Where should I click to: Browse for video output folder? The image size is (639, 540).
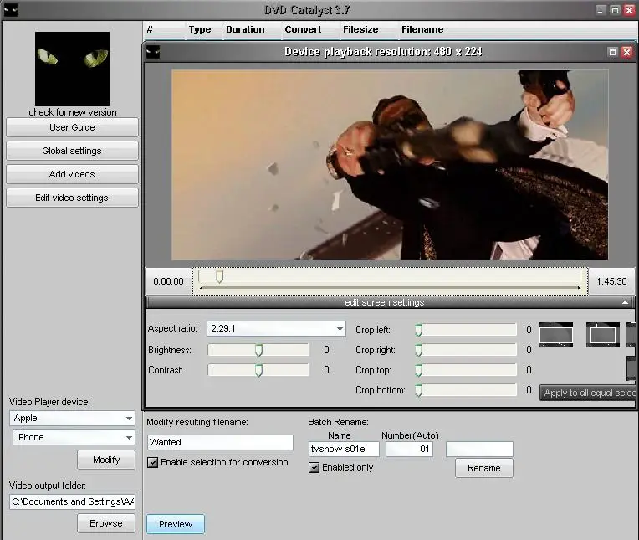tap(106, 523)
